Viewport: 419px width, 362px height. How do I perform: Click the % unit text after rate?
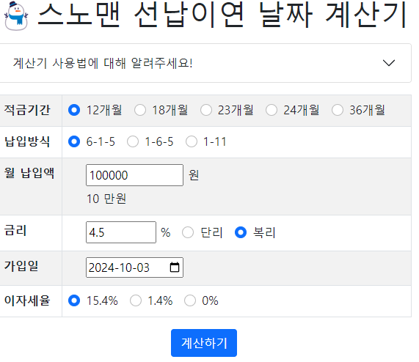[x=166, y=232]
